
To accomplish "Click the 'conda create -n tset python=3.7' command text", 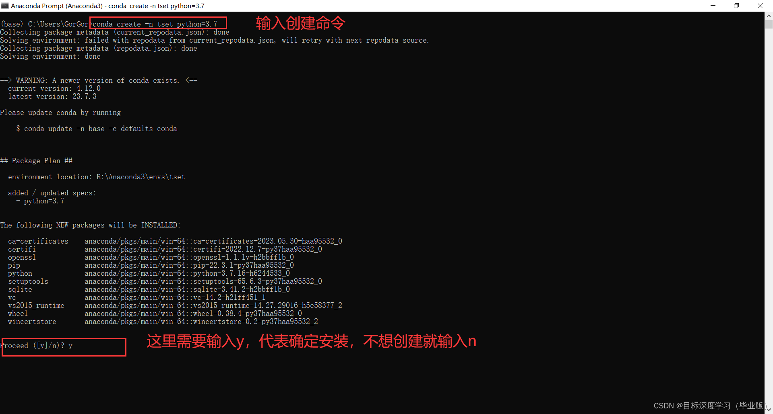I will click(155, 24).
